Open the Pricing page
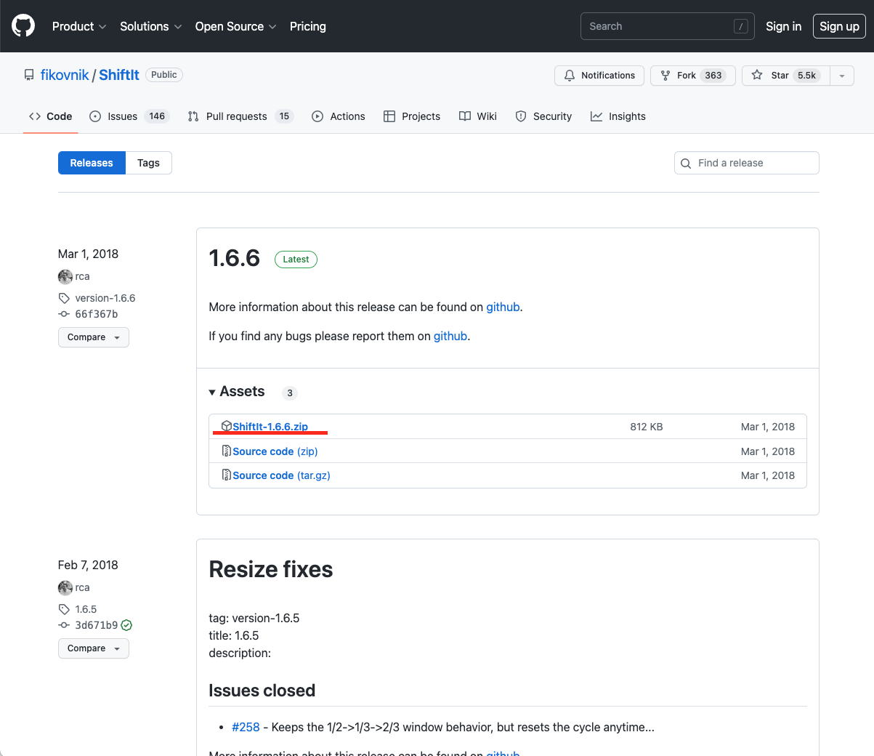 (x=308, y=26)
